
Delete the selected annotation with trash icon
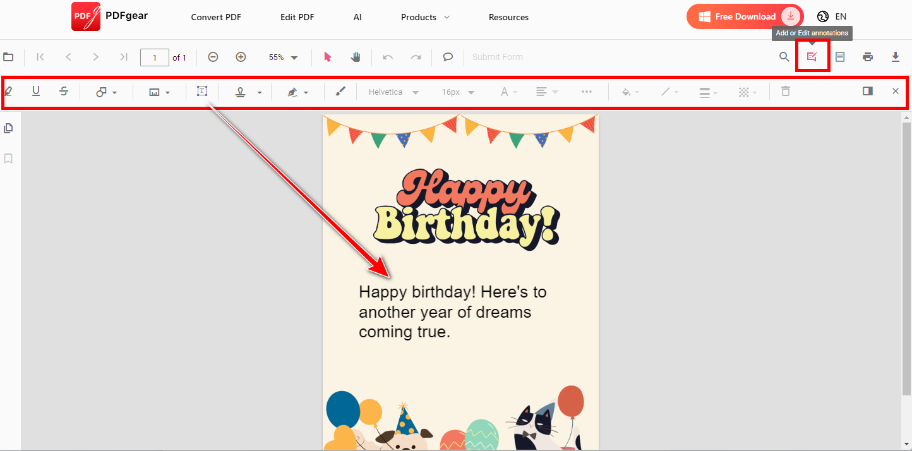(785, 92)
